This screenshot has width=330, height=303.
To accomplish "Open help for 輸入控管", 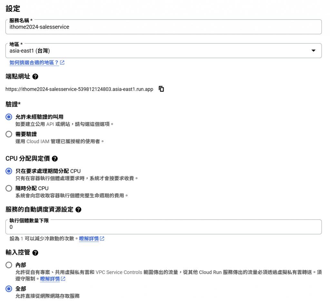I will pos(35,253).
